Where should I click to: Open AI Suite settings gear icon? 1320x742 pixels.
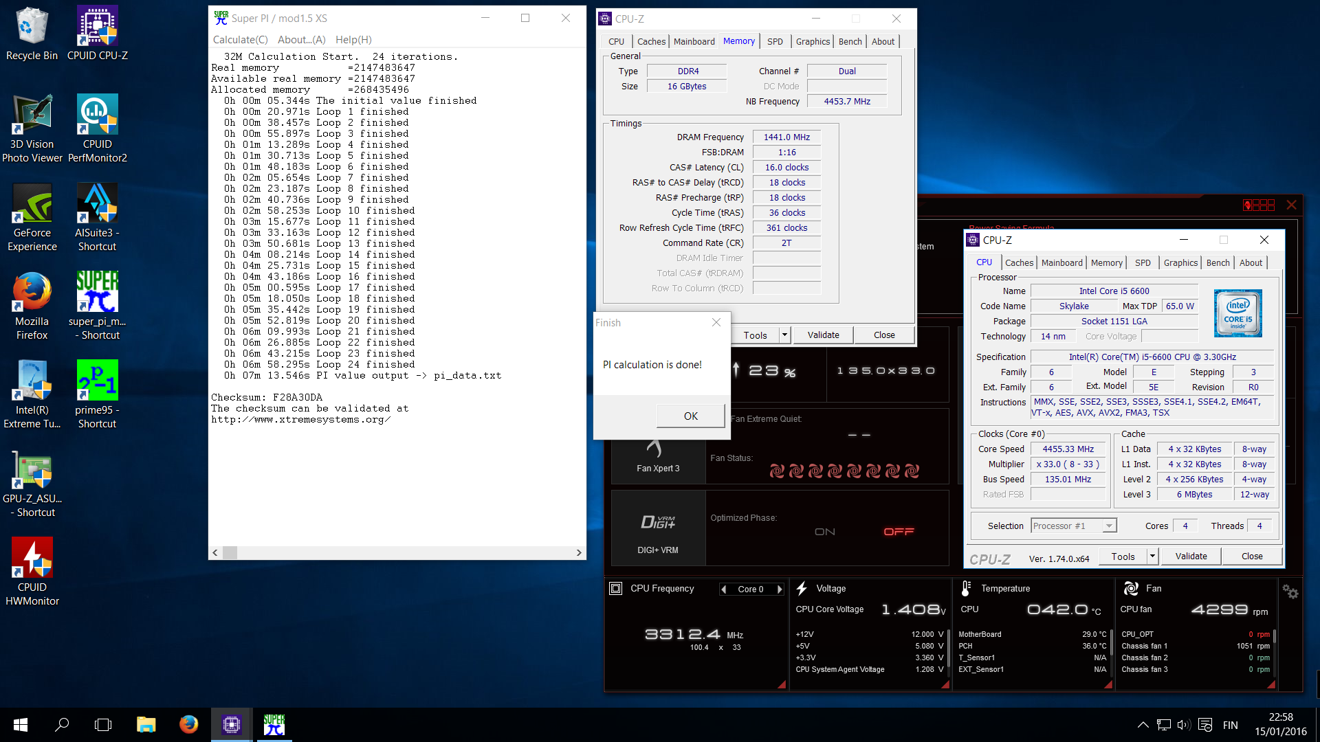tap(1290, 592)
